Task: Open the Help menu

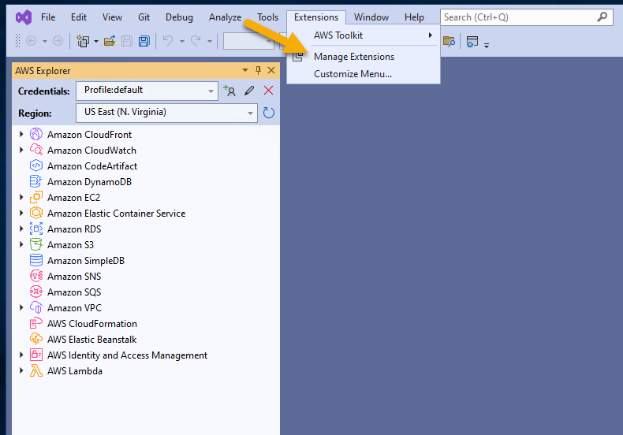Action: [x=414, y=17]
